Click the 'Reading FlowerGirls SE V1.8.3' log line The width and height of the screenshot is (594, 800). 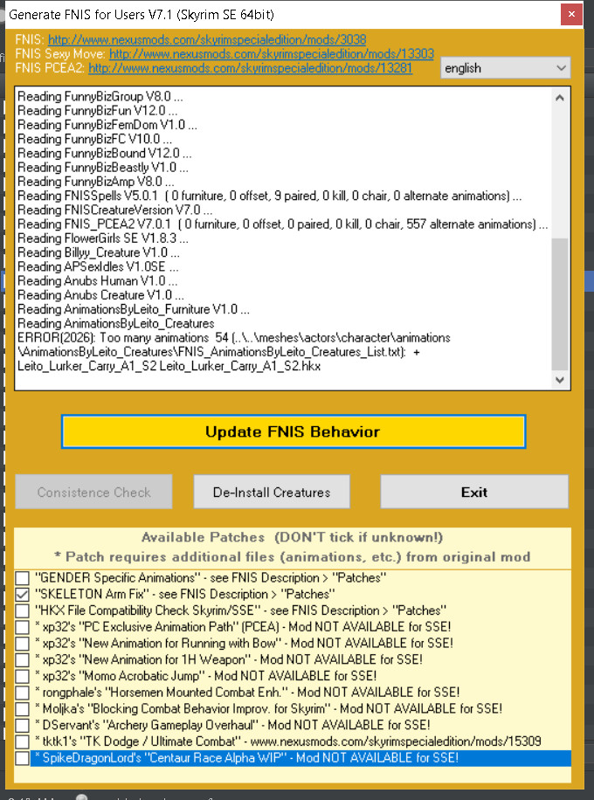point(102,238)
